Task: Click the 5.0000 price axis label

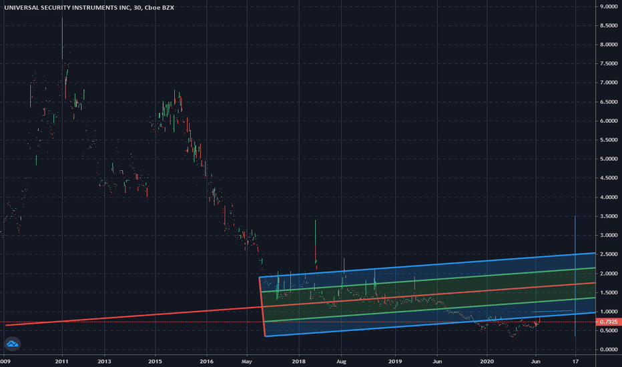Action: tap(609, 159)
